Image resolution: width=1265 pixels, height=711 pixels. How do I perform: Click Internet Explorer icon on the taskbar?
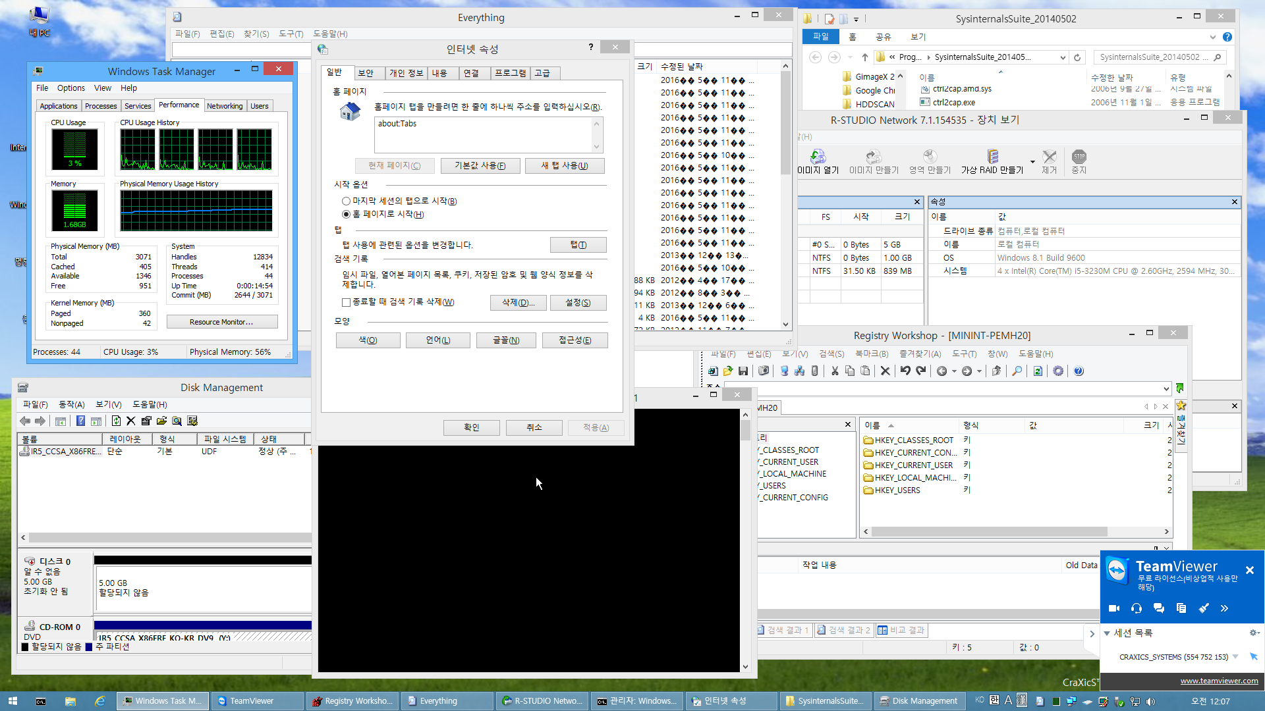point(100,701)
